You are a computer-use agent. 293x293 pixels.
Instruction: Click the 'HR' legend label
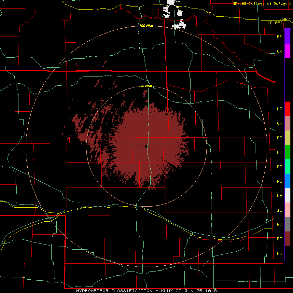279,152
